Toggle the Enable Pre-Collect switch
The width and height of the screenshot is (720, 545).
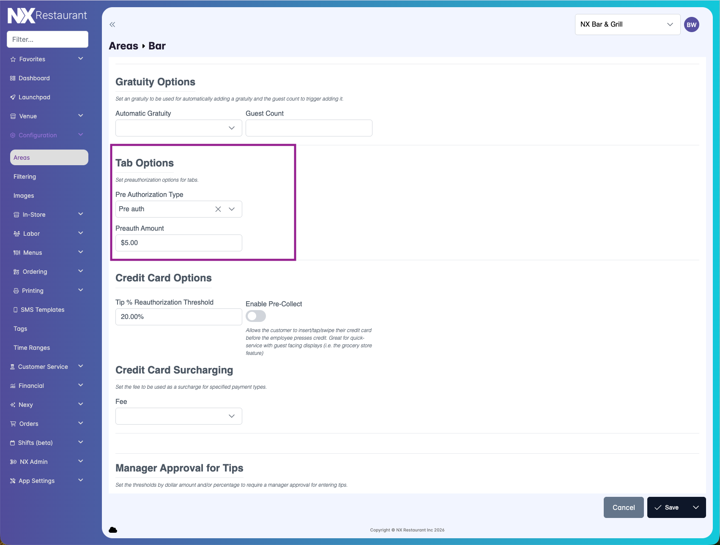click(x=256, y=316)
